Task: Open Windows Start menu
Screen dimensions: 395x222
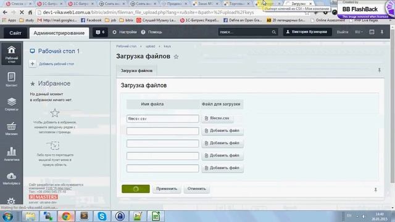Action: coord(8,216)
